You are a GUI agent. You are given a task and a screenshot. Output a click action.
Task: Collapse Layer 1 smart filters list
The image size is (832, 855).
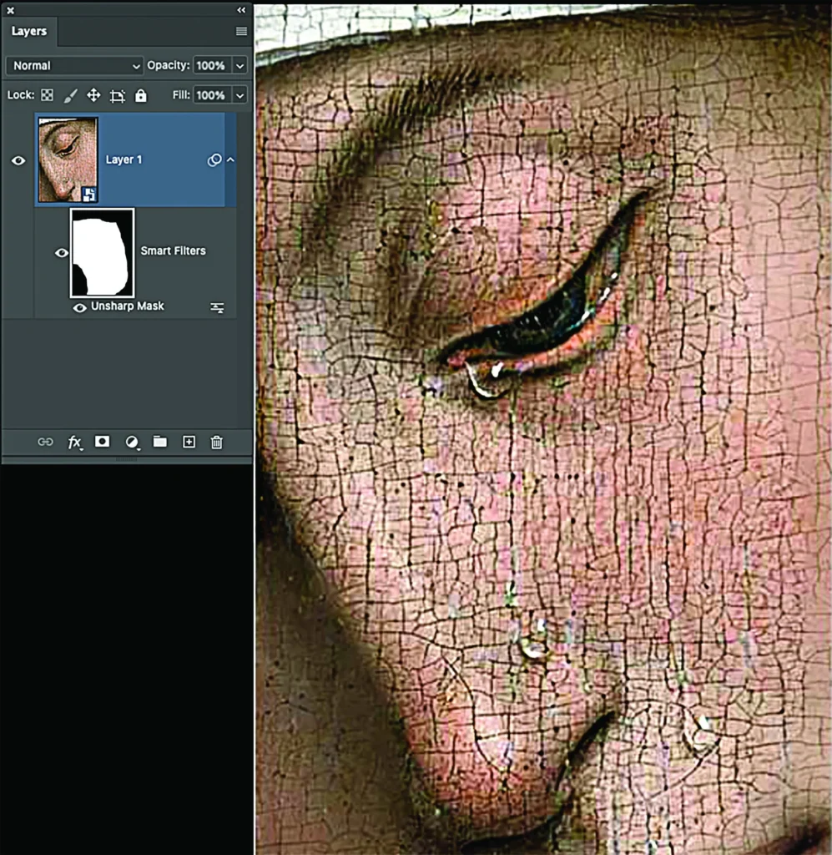pos(231,159)
